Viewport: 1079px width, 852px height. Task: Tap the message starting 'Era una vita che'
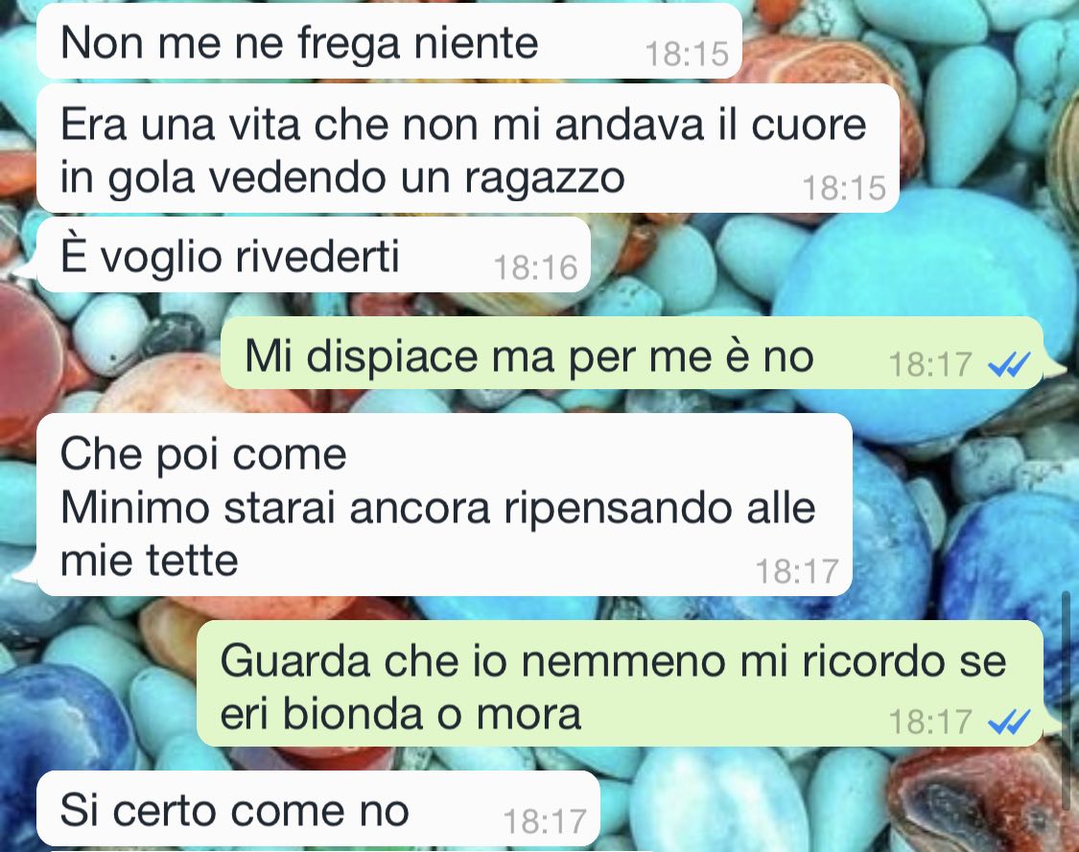468,150
